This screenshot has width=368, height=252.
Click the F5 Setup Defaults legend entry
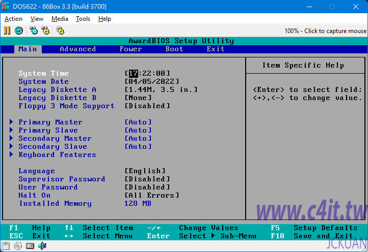pyautogui.click(x=314, y=228)
